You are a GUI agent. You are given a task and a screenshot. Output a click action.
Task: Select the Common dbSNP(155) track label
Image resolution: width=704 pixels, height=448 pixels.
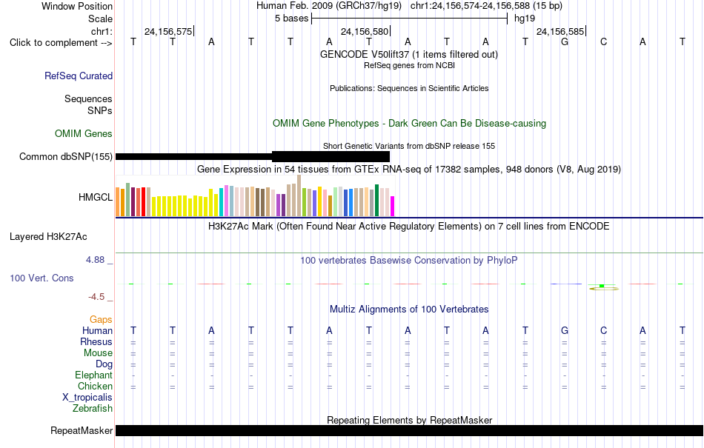click(x=66, y=156)
